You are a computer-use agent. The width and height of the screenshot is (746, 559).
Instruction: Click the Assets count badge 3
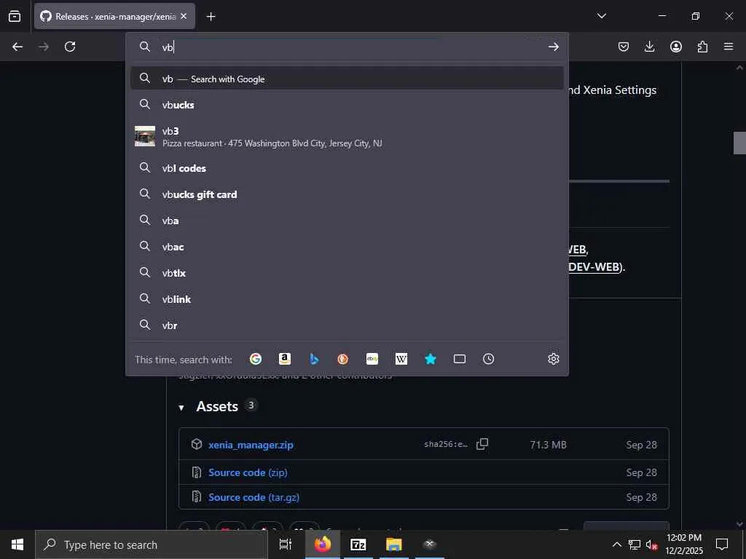(251, 405)
